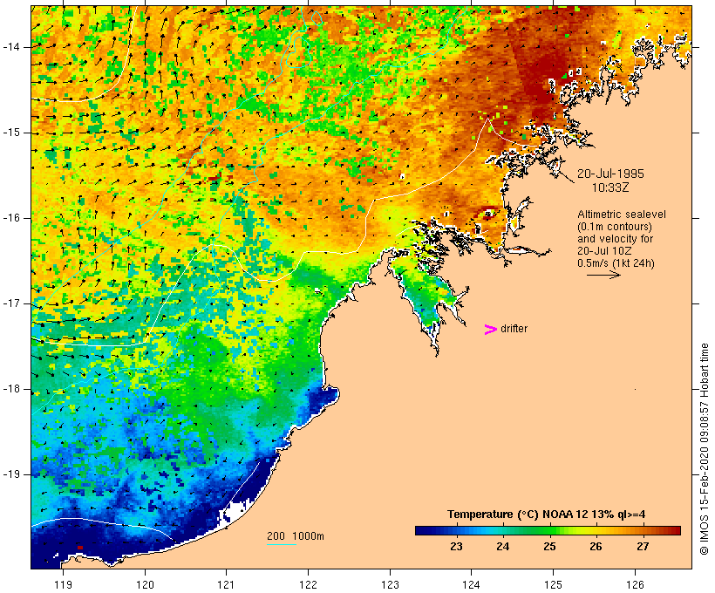Screen dimensions: 715x593
Task: Click the "(0.1m contours)" text line
Action: coord(615,227)
